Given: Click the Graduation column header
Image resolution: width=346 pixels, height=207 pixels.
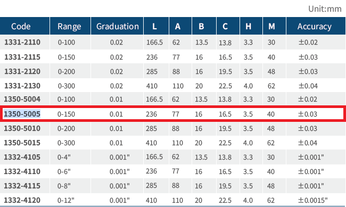Looking at the screenshot, I should (118, 27).
